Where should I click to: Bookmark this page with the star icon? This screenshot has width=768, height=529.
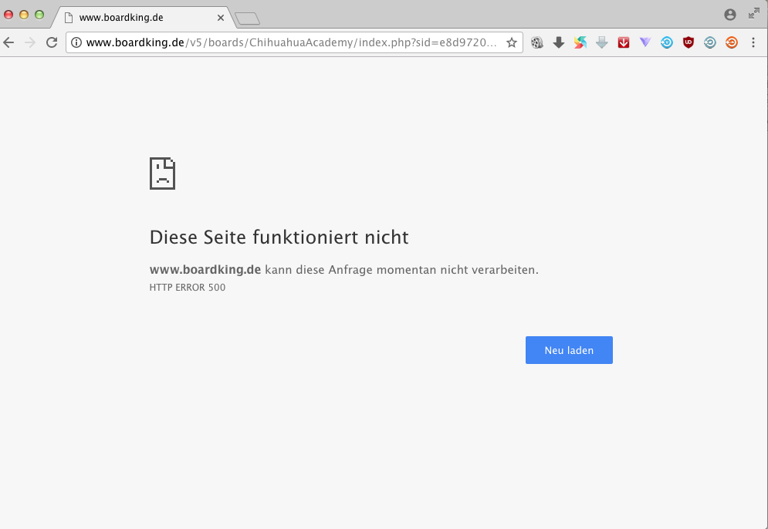(511, 42)
